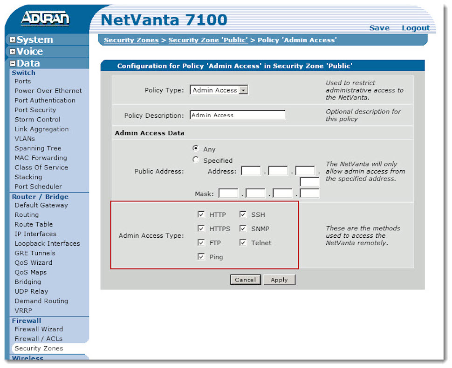Viewport: 452px width, 368px height.
Task: Expand the System menu section
Action: pyautogui.click(x=13, y=40)
